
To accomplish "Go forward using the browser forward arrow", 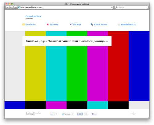I will click(11, 7).
